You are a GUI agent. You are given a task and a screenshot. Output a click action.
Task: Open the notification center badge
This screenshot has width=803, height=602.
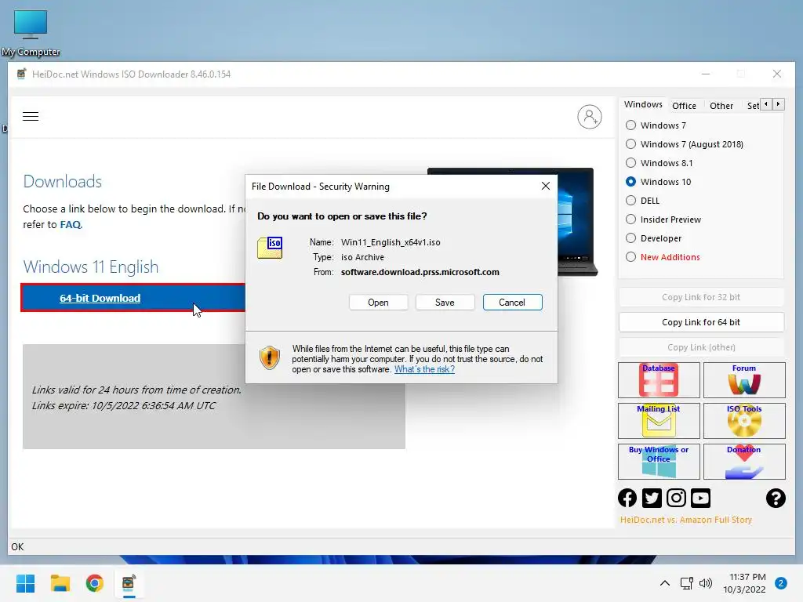(781, 583)
